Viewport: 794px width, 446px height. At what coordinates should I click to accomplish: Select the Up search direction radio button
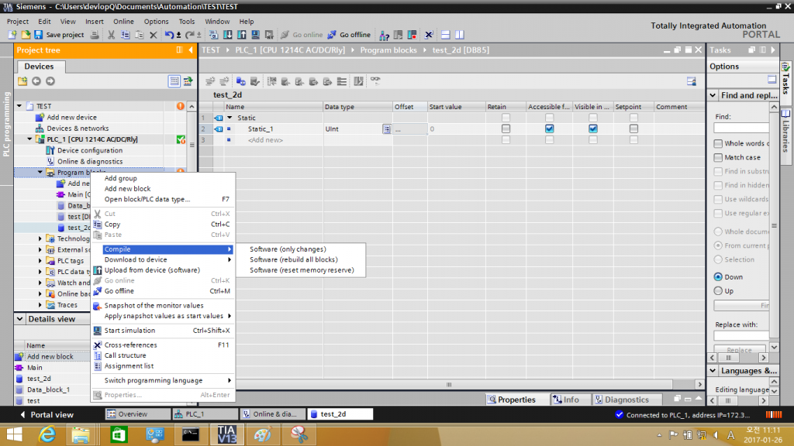click(x=718, y=291)
